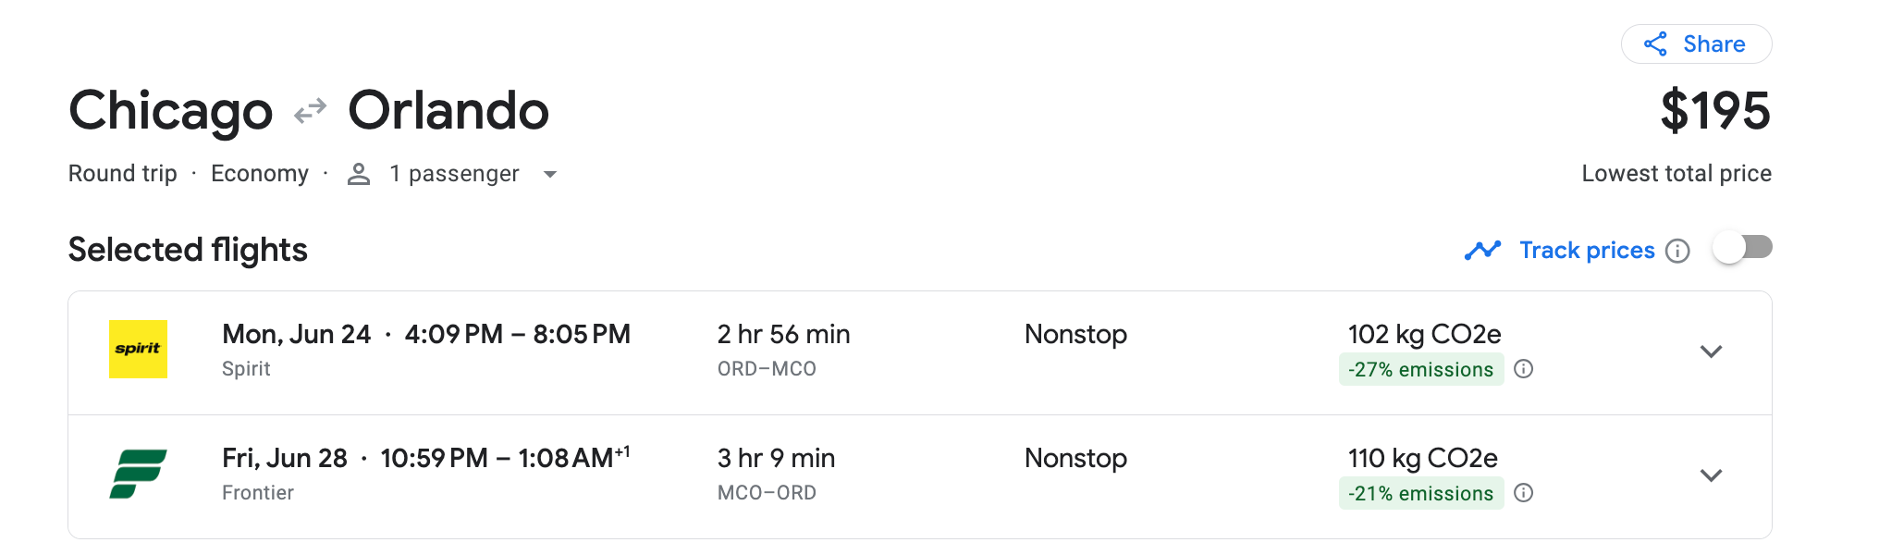
Task: Click the Share button label
Action: click(1713, 44)
